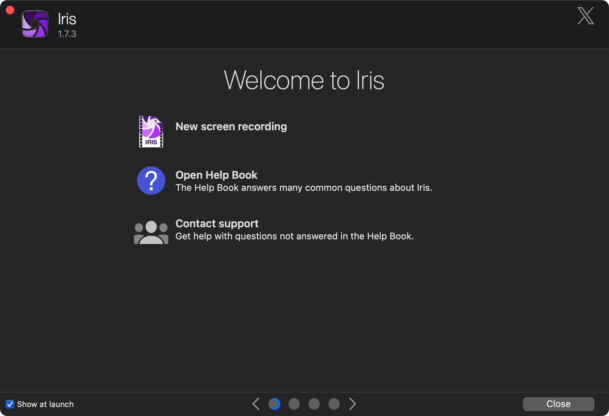Select the first page indicator dot

(x=274, y=404)
